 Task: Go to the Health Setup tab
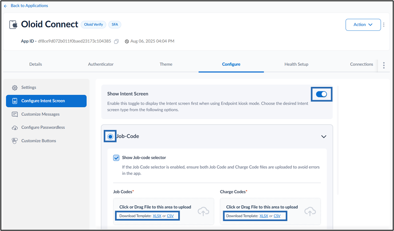click(296, 64)
